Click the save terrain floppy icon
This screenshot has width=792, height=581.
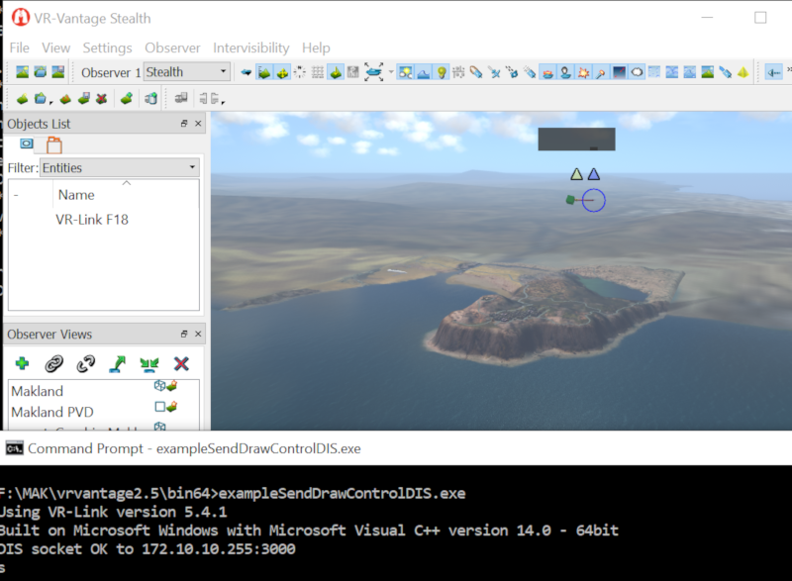(x=84, y=98)
